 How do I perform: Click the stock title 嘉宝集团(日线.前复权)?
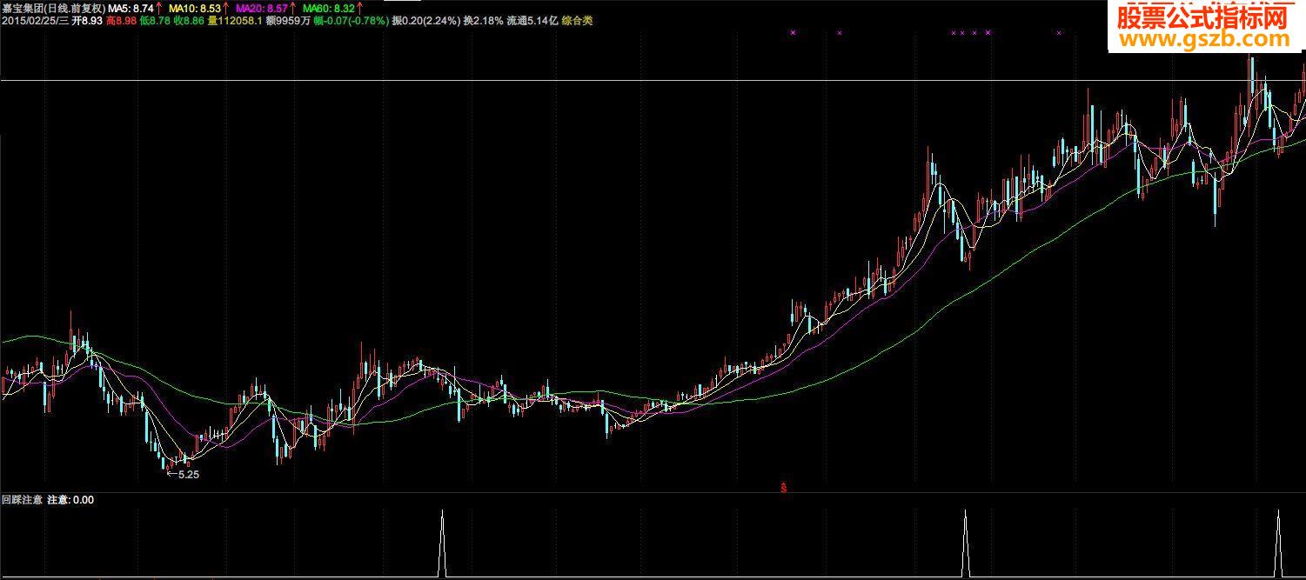[x=53, y=7]
